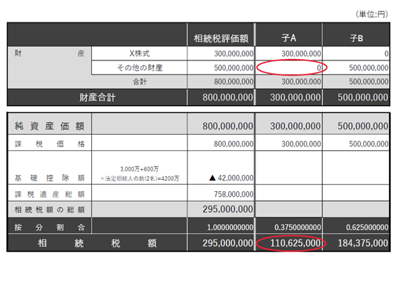The width and height of the screenshot is (398, 307).
Task: Select the 基礎控除額 formula note cell
Action: click(x=140, y=174)
